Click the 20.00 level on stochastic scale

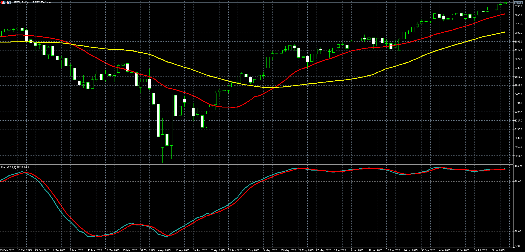pos(518,231)
